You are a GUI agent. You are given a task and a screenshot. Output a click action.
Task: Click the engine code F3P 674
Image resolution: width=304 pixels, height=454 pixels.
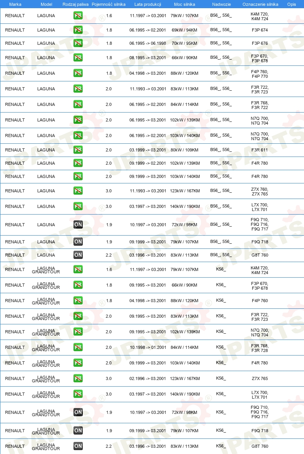click(260, 30)
